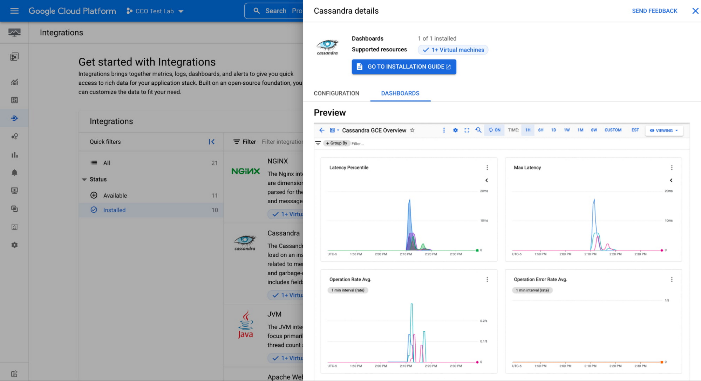Image resolution: width=701 pixels, height=381 pixels.
Task: Click the search magnifier icon in header
Action: [257, 11]
